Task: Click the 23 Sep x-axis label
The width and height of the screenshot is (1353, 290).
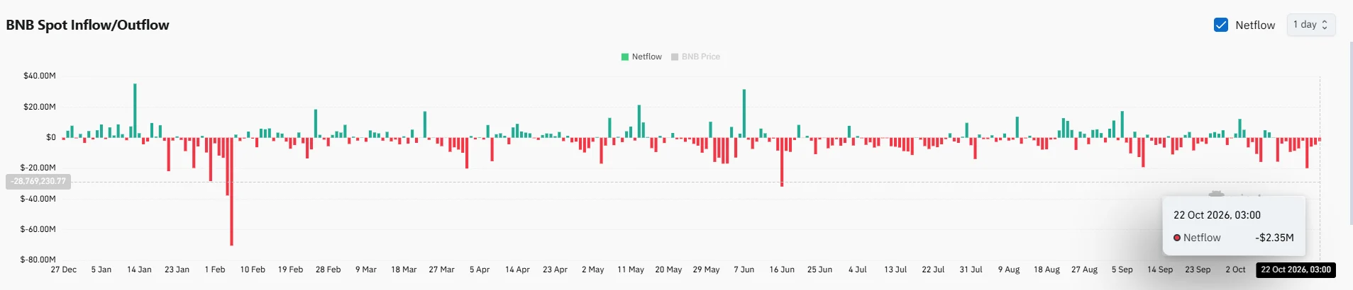Action: (x=1198, y=269)
